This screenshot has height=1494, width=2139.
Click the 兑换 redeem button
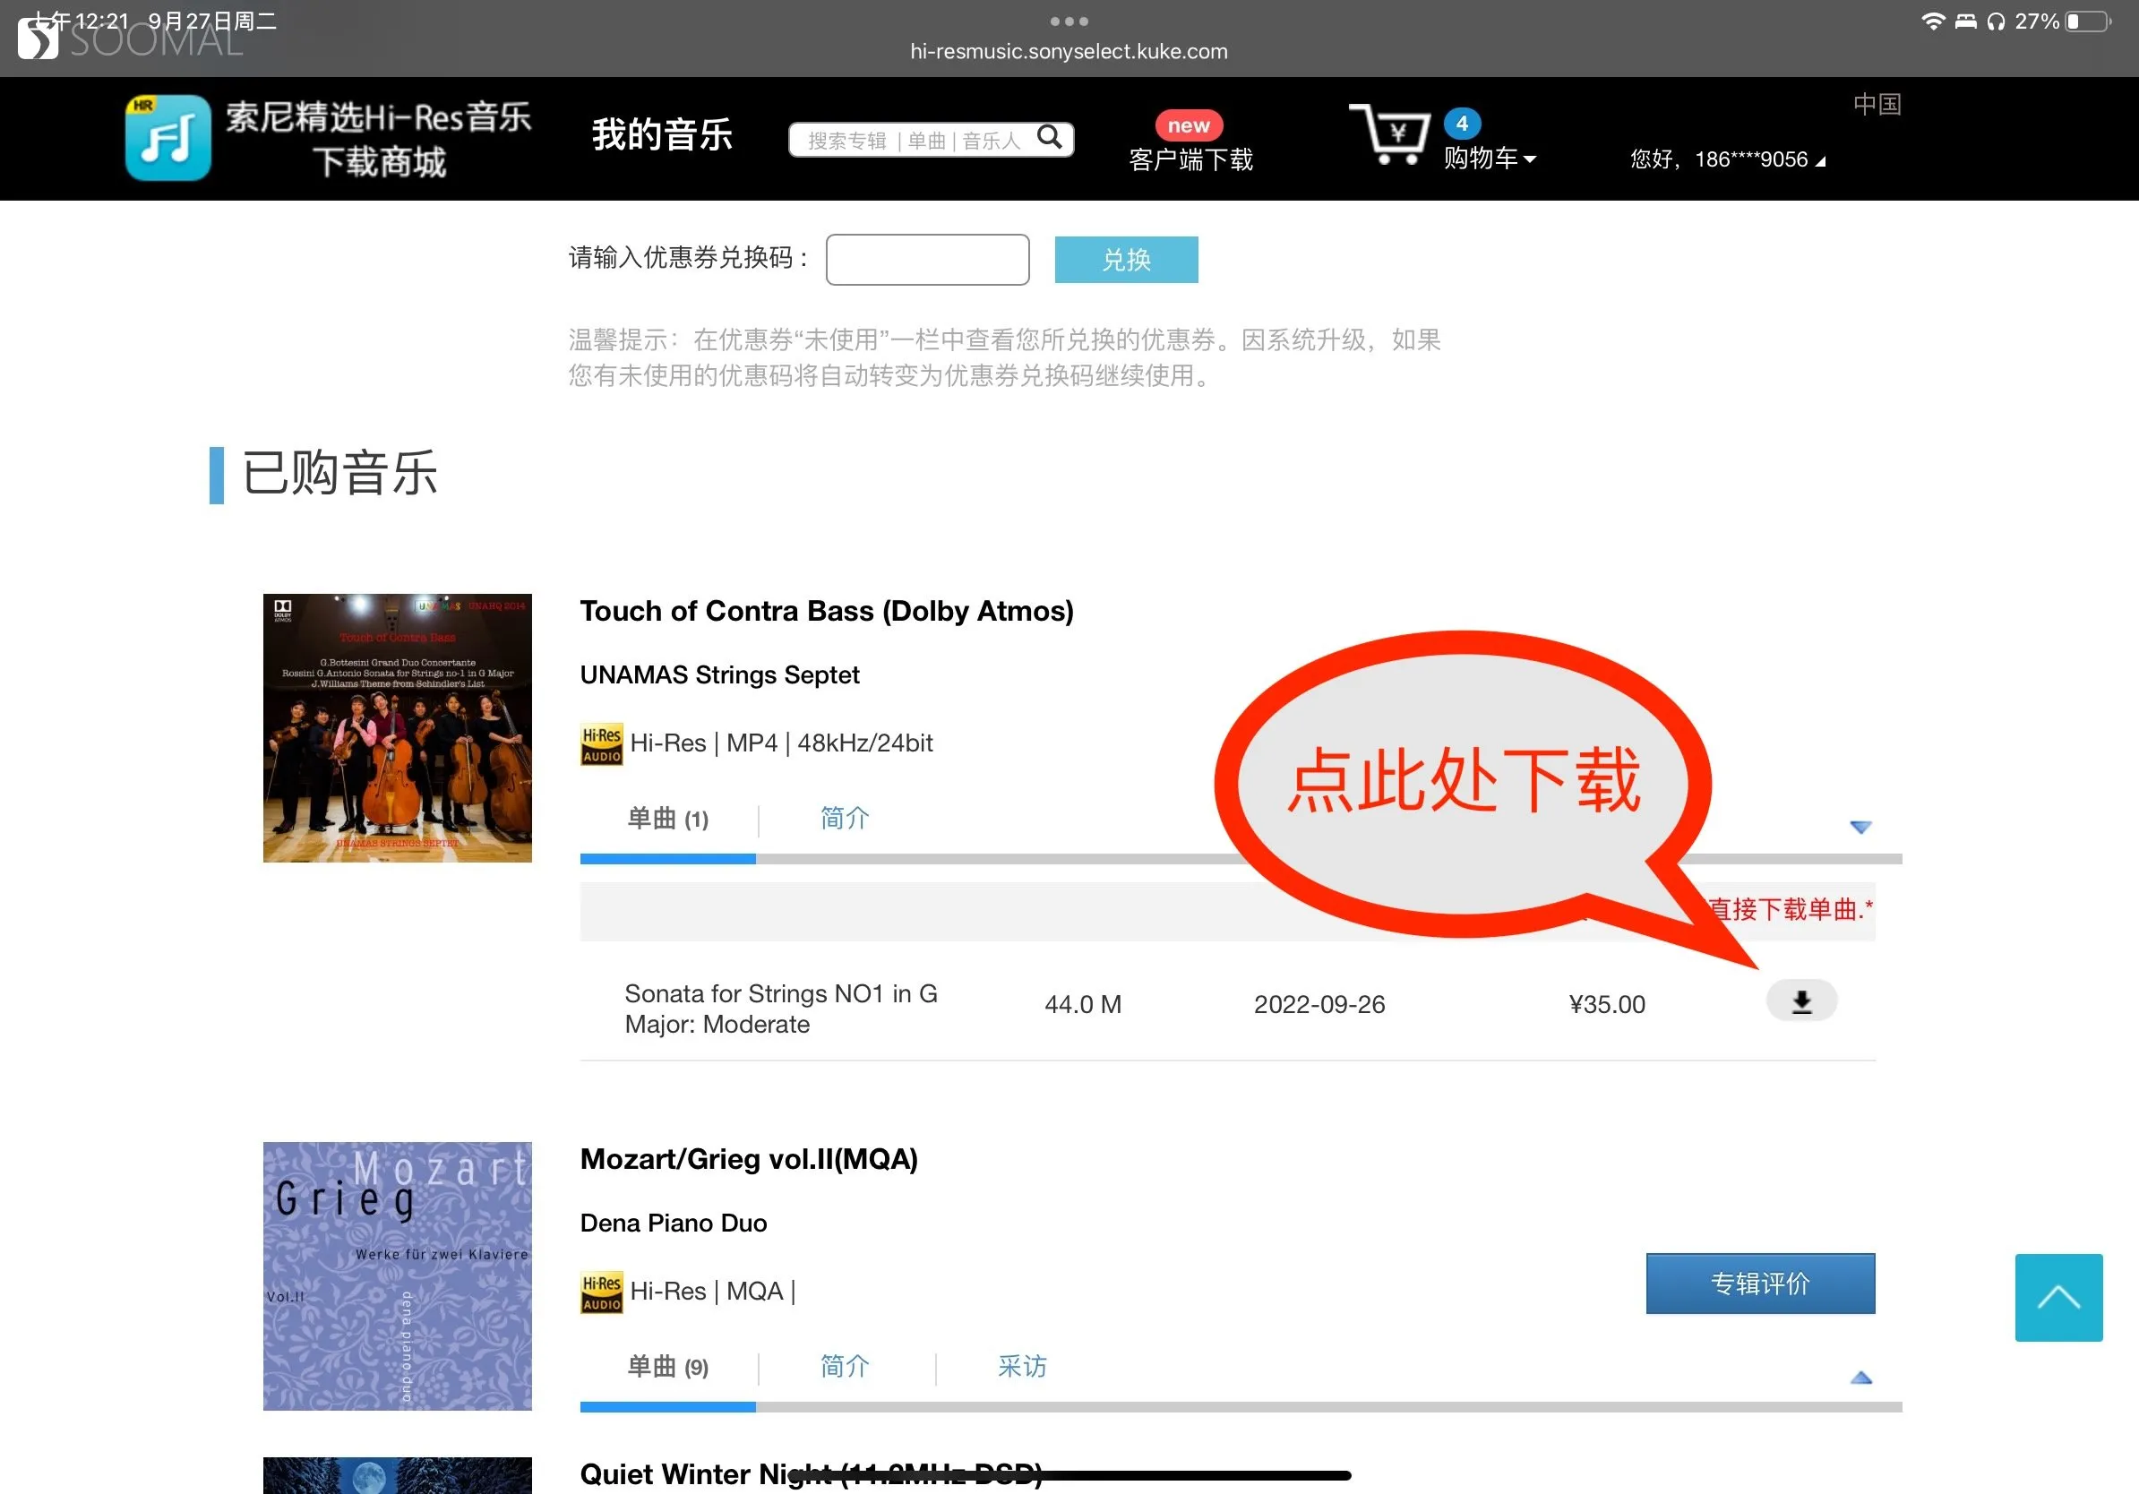coord(1126,259)
